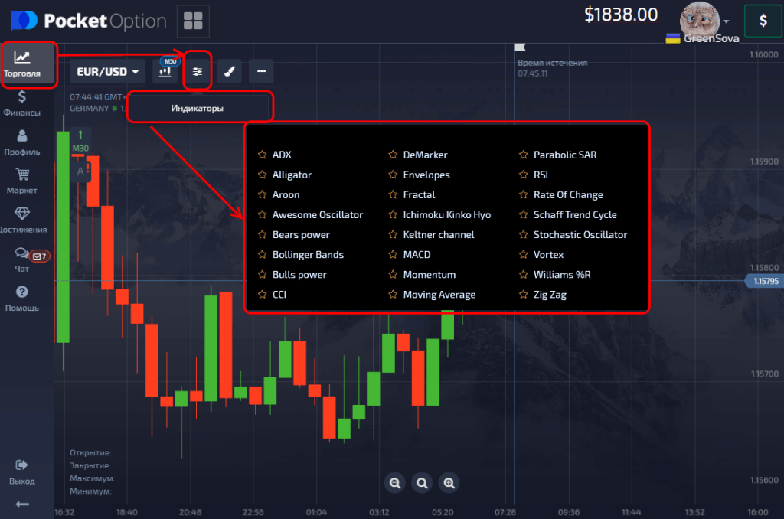This screenshot has height=519, width=784.
Task: Click the 1.15795 current price marker
Action: point(763,281)
